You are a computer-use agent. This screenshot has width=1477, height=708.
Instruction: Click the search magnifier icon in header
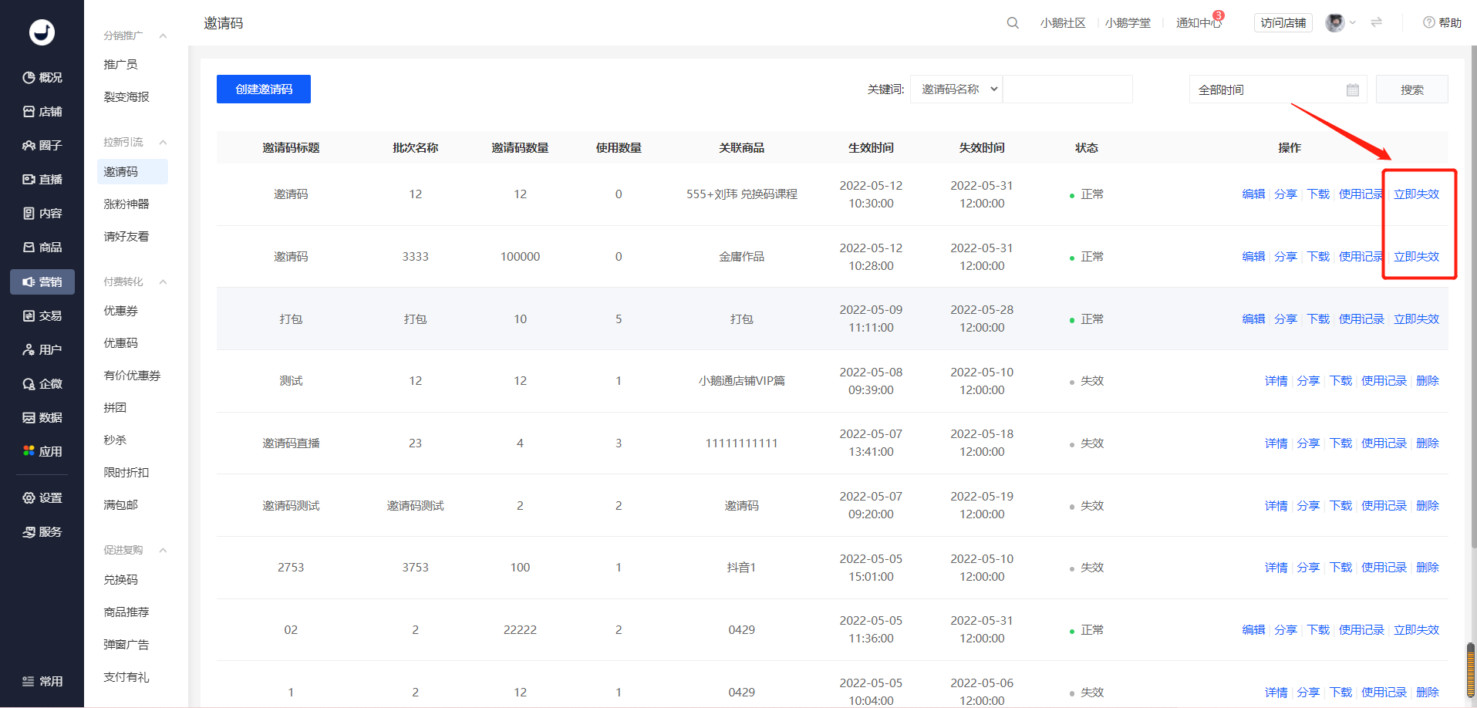1013,23
